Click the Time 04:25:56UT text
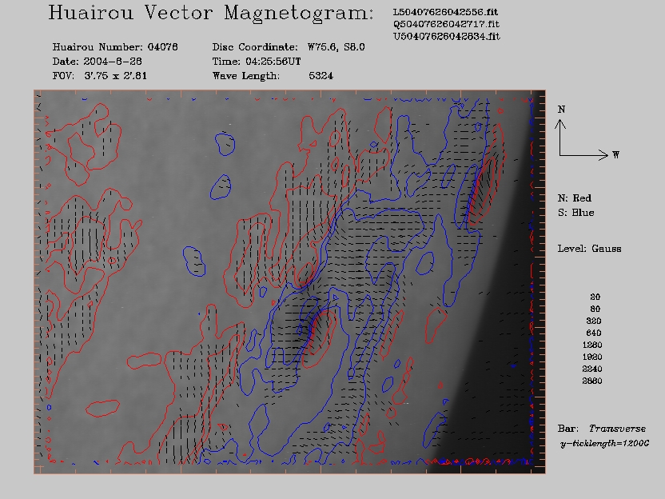665x499 pixels. click(x=266, y=62)
